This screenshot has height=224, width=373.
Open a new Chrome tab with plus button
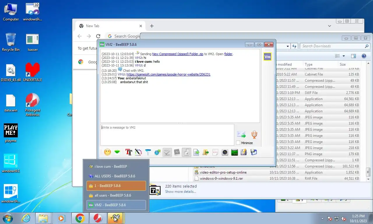click(x=152, y=26)
